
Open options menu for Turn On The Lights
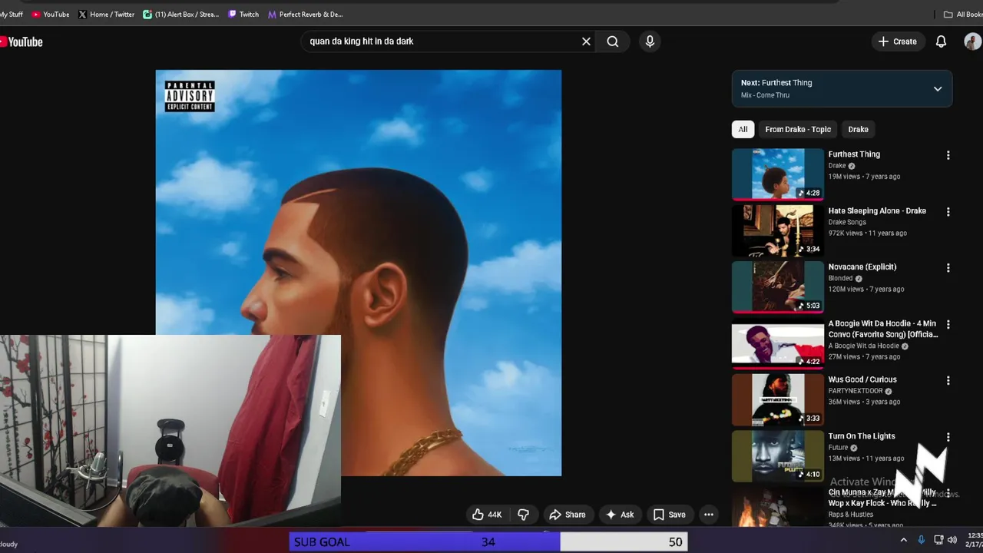948,437
